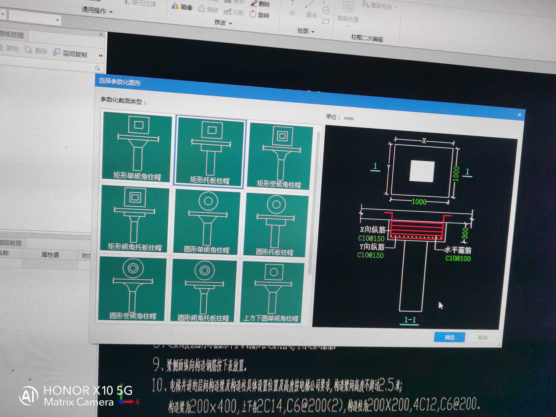Click the 柱帽二次编辑 group label

(367, 38)
